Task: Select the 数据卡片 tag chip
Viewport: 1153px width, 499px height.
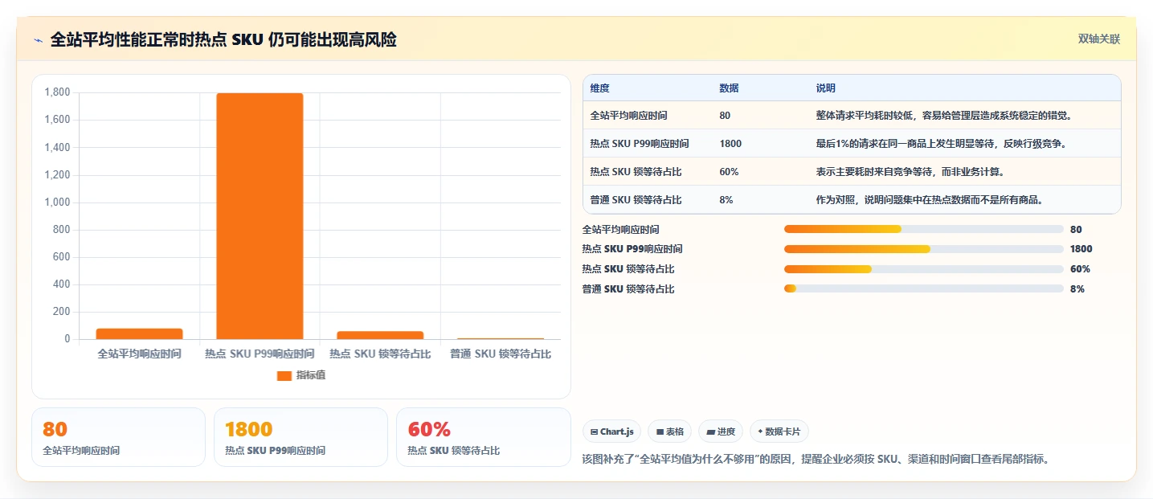Action: pos(779,432)
